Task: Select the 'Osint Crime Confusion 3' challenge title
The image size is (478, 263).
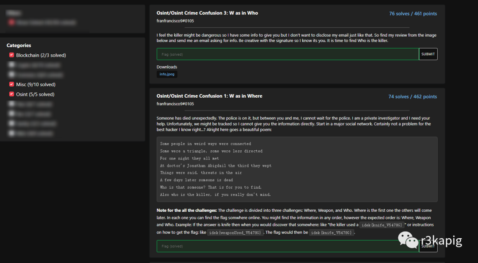Action: pos(208,13)
